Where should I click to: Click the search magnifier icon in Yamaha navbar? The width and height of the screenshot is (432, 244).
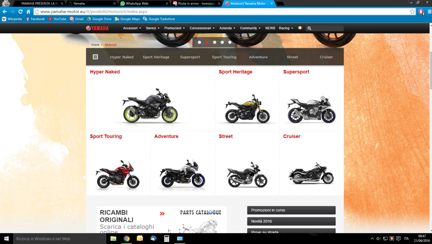click(x=310, y=28)
